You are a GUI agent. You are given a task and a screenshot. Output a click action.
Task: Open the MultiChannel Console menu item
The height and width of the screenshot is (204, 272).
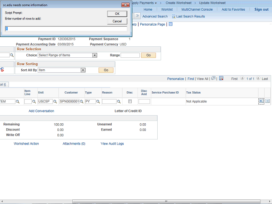pyautogui.click(x=197, y=9)
